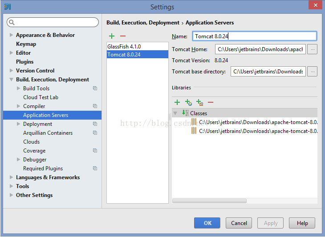
Task: Click first jar icon under Classes
Action: click(x=194, y=122)
